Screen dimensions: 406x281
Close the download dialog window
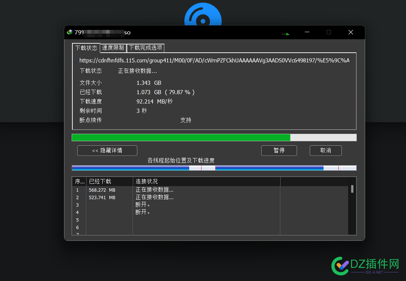(351, 32)
